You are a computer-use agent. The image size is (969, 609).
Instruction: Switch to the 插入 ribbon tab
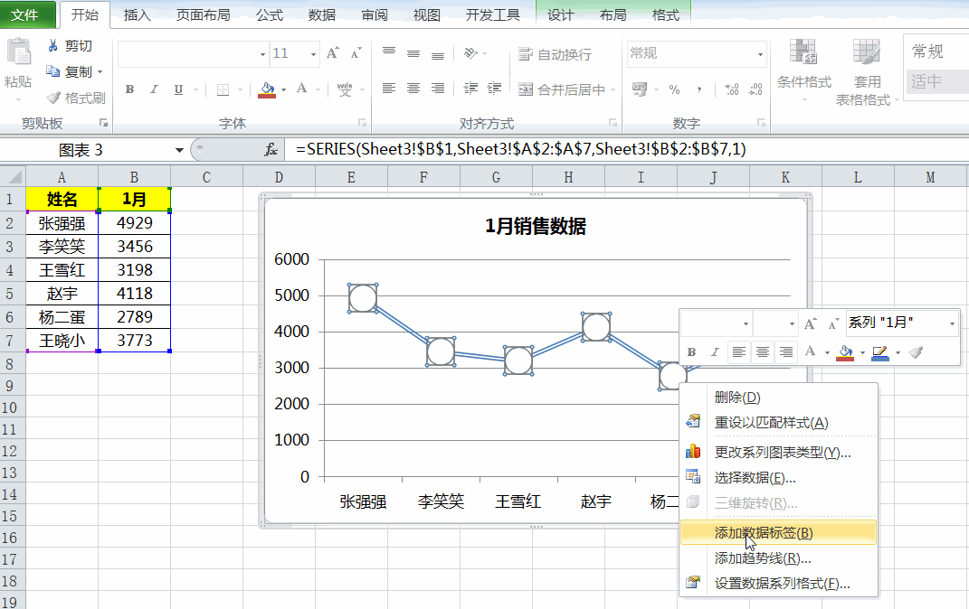click(136, 14)
